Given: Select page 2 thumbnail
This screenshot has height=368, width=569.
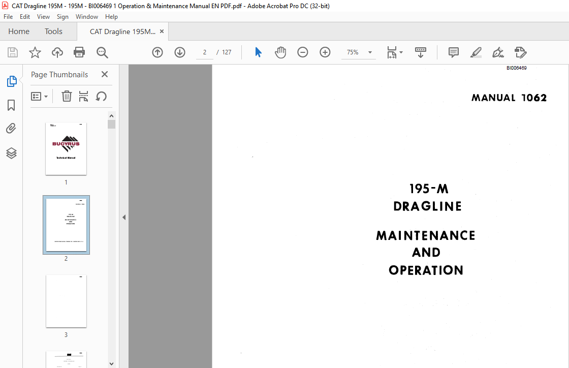Looking at the screenshot, I should (66, 225).
